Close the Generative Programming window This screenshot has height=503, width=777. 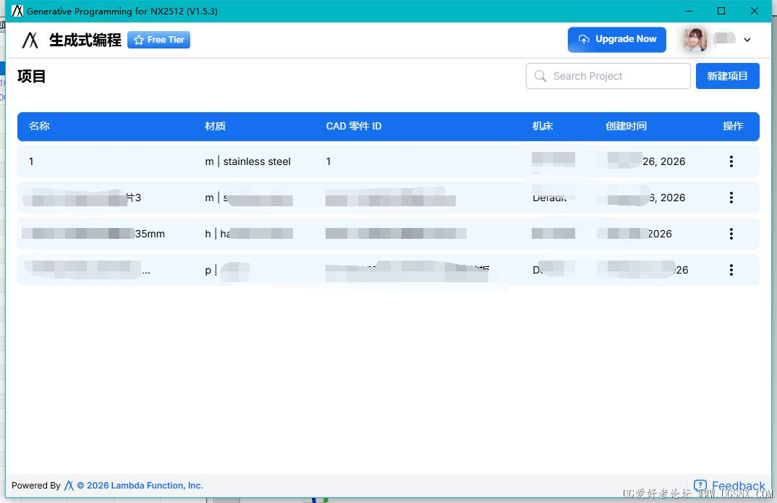tap(754, 11)
